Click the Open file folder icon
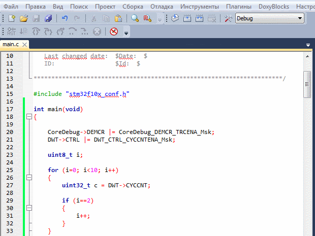This screenshot has width=315, height=236. pyautogui.click(x=23, y=18)
